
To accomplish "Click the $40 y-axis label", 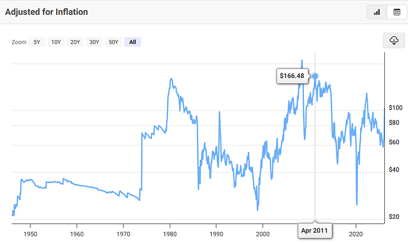I will coord(394,170).
